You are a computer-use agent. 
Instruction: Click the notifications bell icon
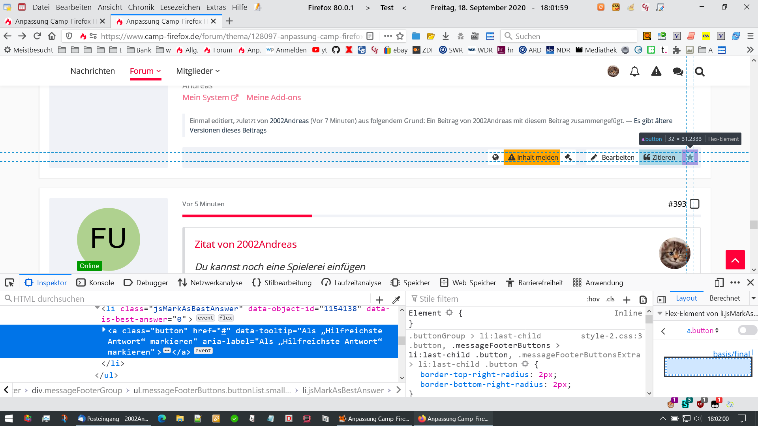click(634, 71)
